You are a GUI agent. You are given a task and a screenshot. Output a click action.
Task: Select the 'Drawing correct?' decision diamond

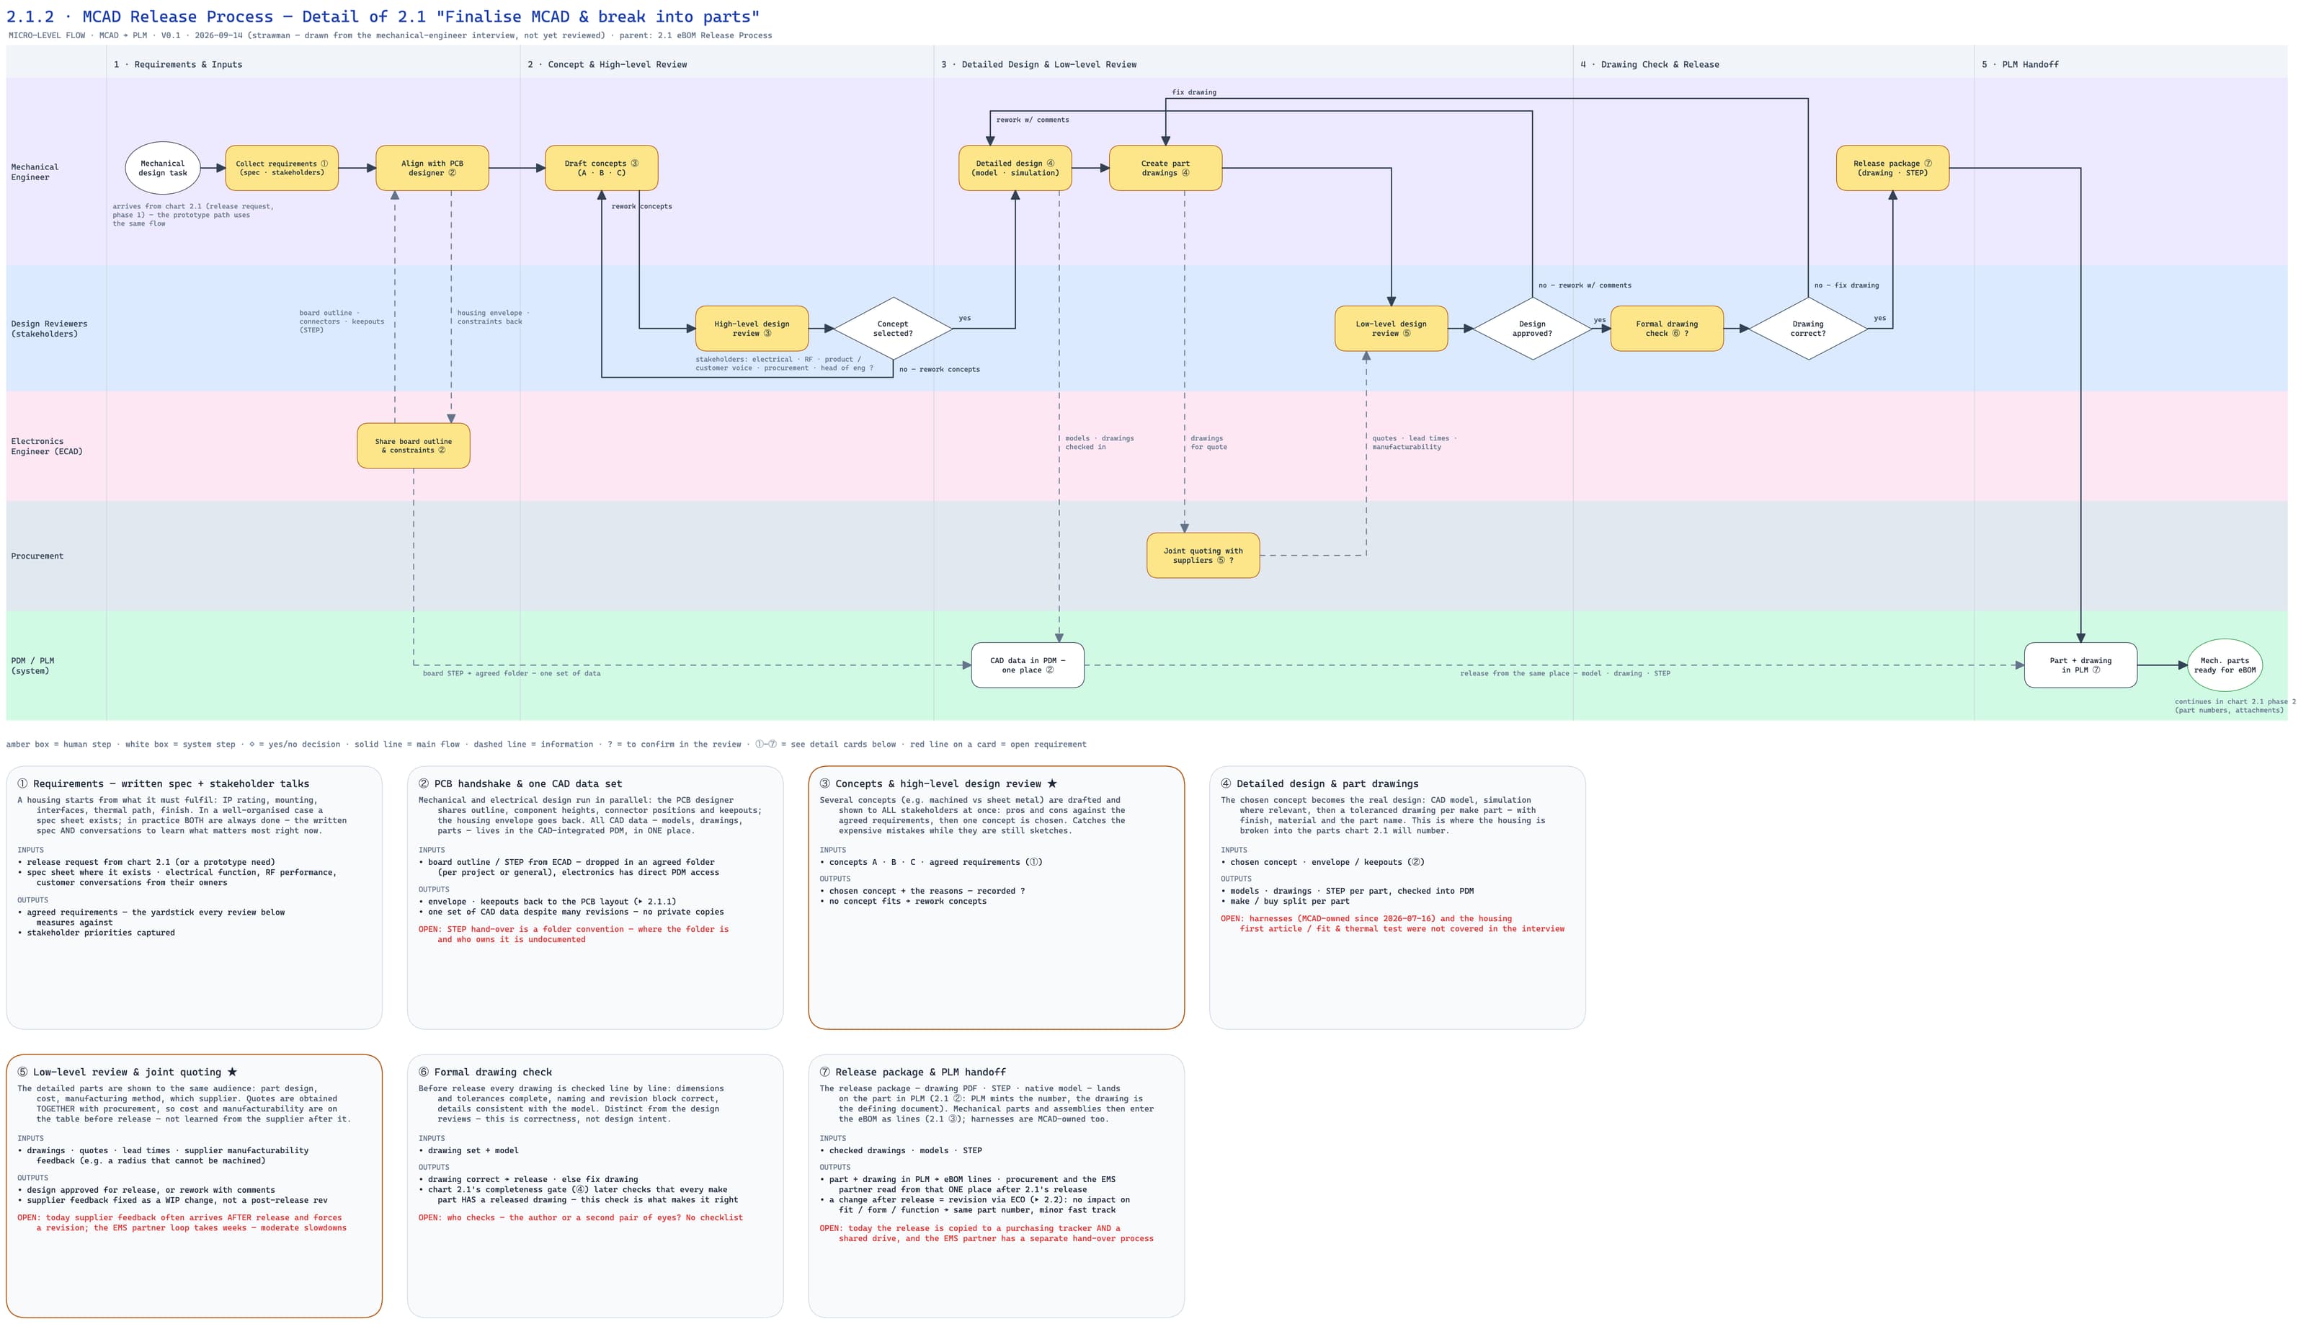point(1808,328)
